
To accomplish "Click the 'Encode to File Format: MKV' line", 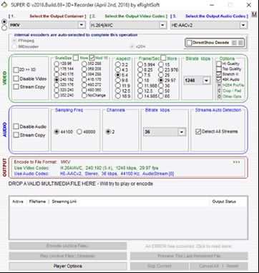I will (x=42, y=162).
